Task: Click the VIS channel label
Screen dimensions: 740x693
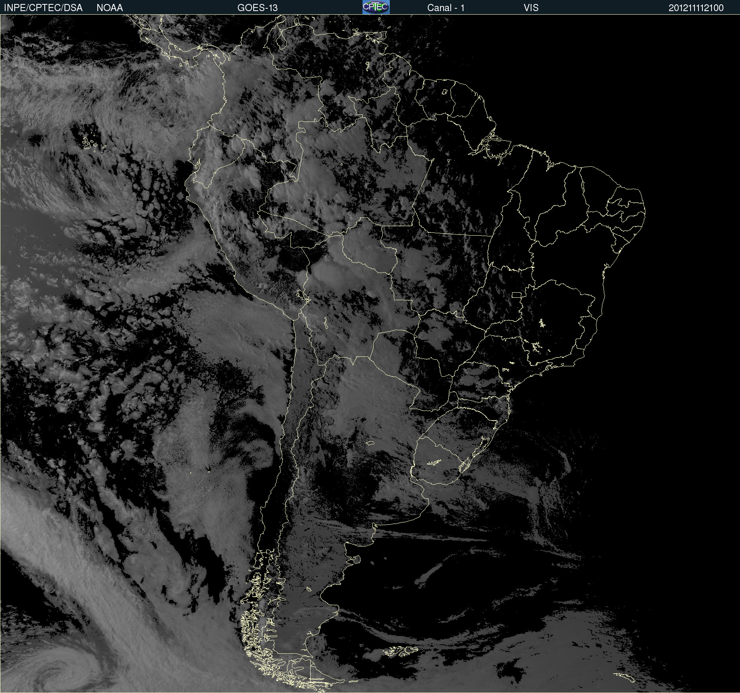Action: (531, 8)
